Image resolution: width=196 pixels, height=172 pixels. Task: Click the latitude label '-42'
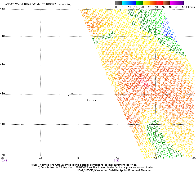[x=2, y=36]
